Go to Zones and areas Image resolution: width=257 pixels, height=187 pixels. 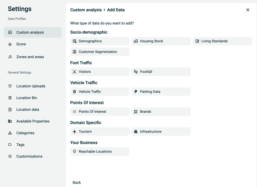(30, 57)
